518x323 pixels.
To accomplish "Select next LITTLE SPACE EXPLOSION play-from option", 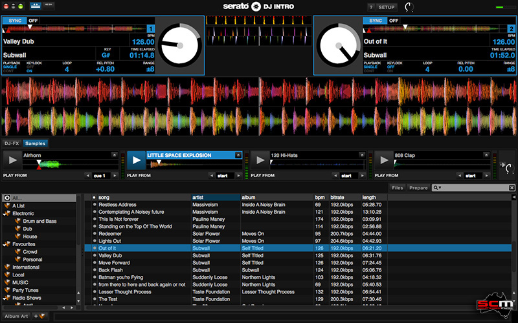I will pos(238,176).
